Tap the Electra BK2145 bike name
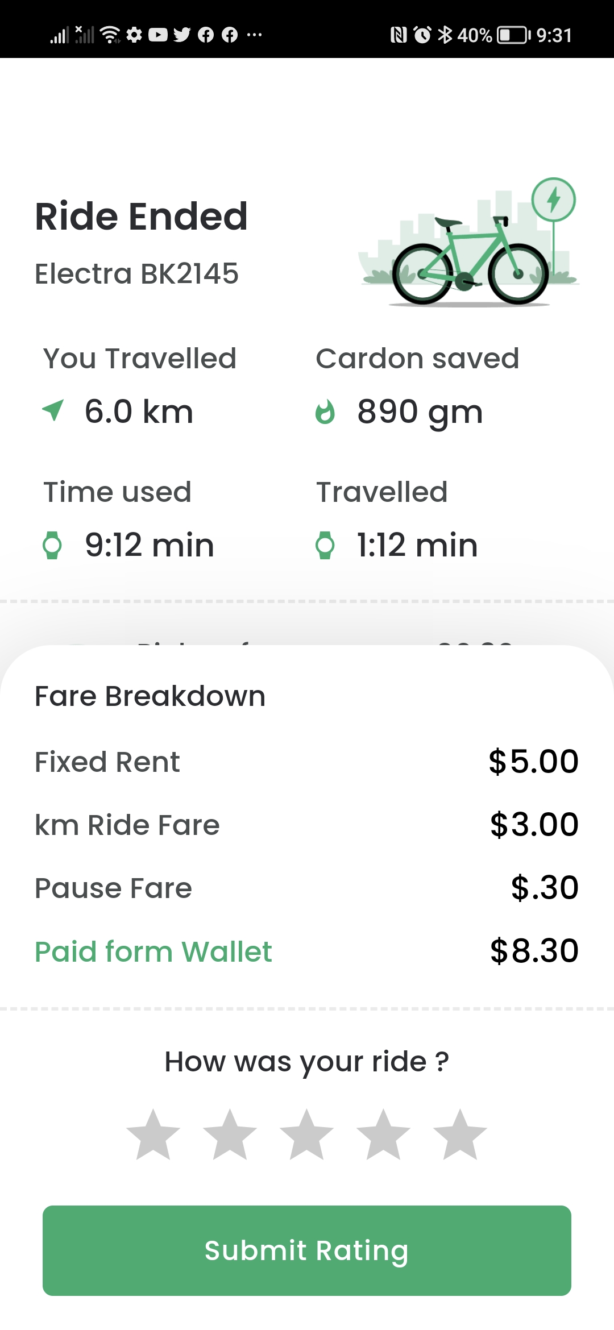 pos(136,274)
